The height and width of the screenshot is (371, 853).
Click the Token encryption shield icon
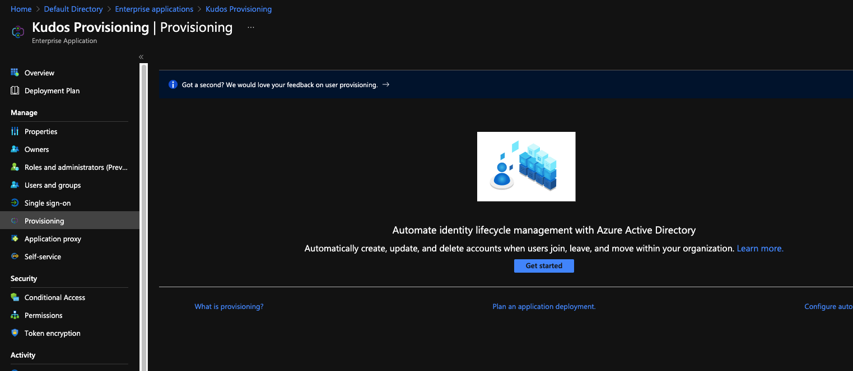tap(15, 333)
